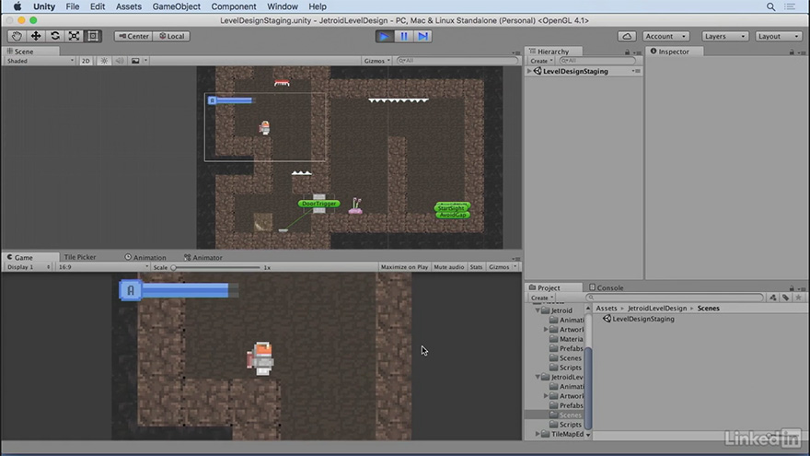Select the Move tool
Image resolution: width=810 pixels, height=456 pixels.
pyautogui.click(x=36, y=36)
